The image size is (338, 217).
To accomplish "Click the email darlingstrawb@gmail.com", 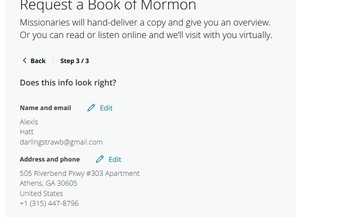I will pos(61,142).
